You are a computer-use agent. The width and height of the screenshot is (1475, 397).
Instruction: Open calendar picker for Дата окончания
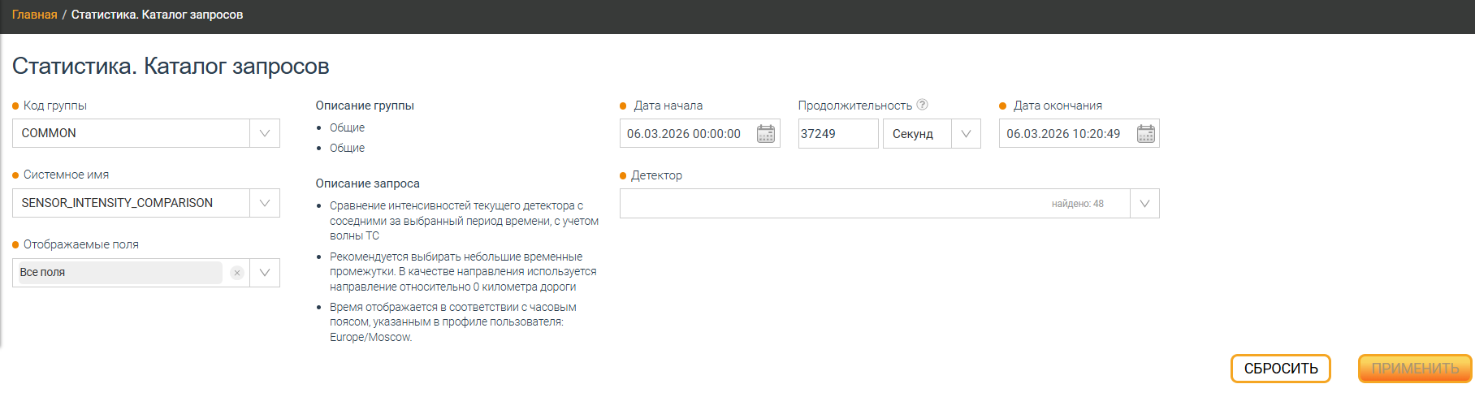(1145, 134)
